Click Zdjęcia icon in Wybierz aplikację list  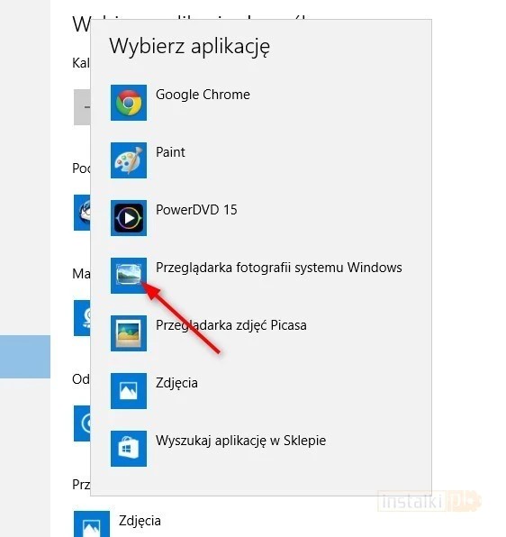click(129, 391)
